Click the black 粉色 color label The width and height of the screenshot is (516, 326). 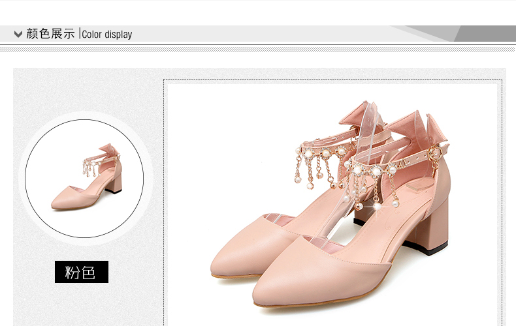[81, 272]
